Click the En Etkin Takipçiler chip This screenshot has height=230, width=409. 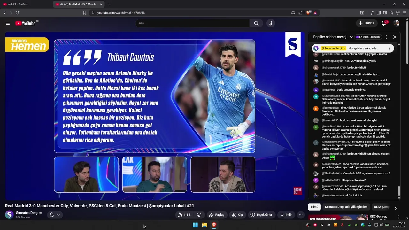pyautogui.click(x=368, y=37)
